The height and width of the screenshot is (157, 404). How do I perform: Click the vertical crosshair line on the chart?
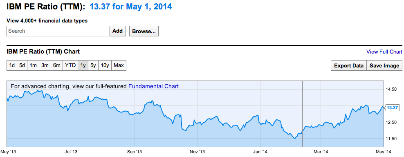pos(302,114)
